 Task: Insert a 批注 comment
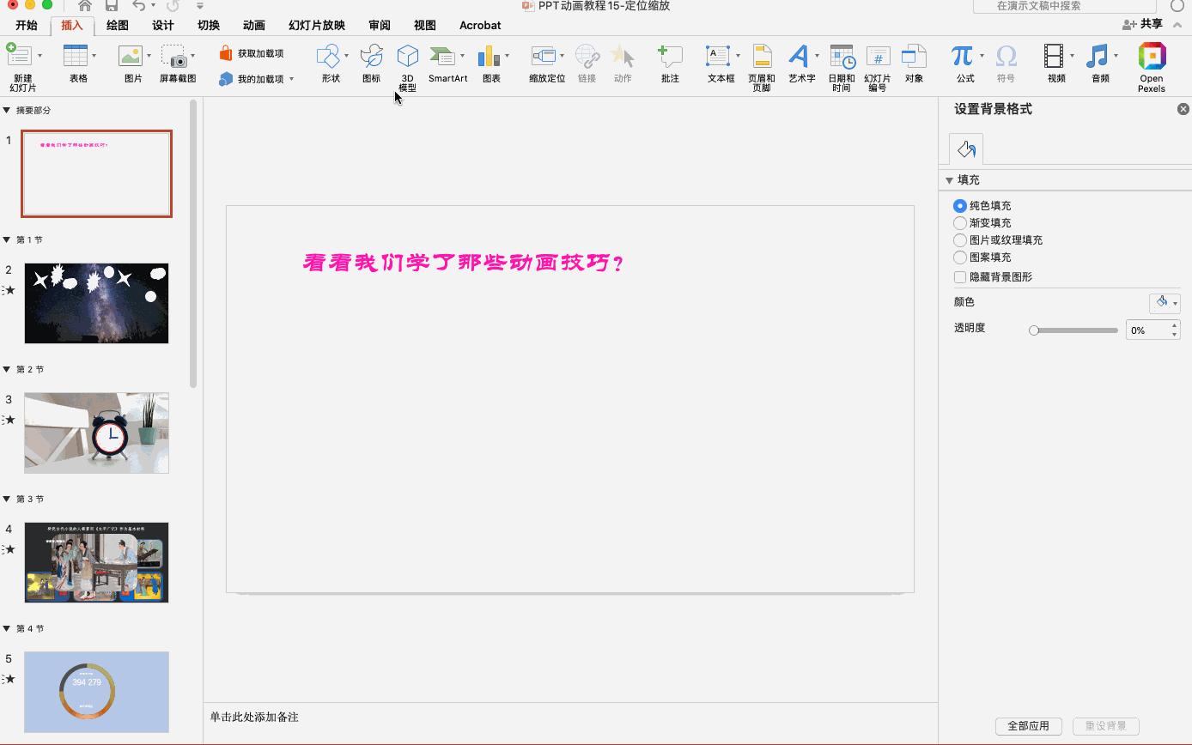(670, 64)
